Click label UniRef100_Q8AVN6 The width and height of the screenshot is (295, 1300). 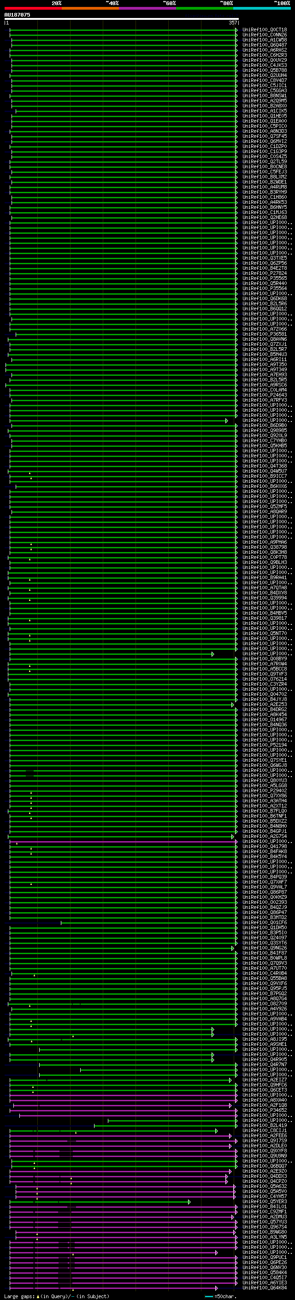[265, 339]
